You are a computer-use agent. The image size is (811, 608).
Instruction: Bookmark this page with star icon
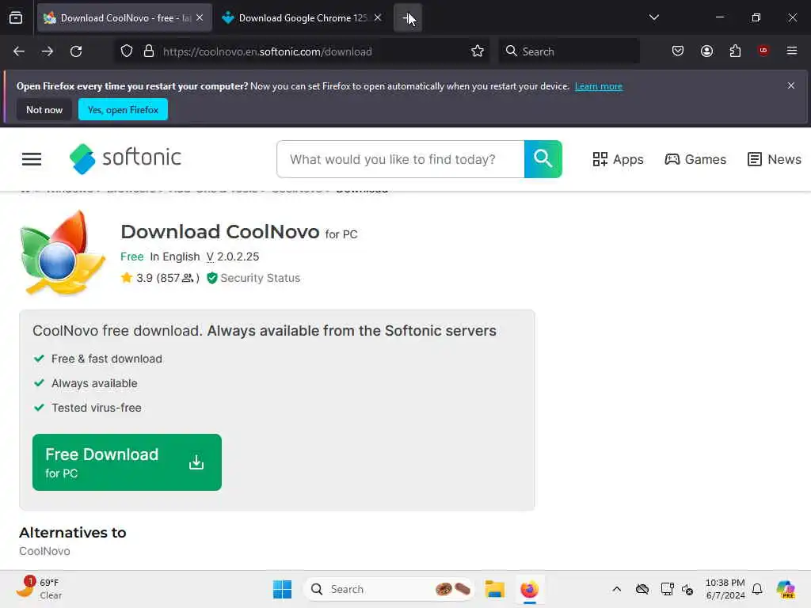tap(478, 51)
